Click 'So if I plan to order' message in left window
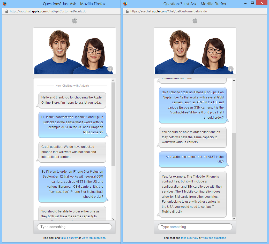Screen dimensions: 269x244 pyautogui.click(x=72, y=184)
